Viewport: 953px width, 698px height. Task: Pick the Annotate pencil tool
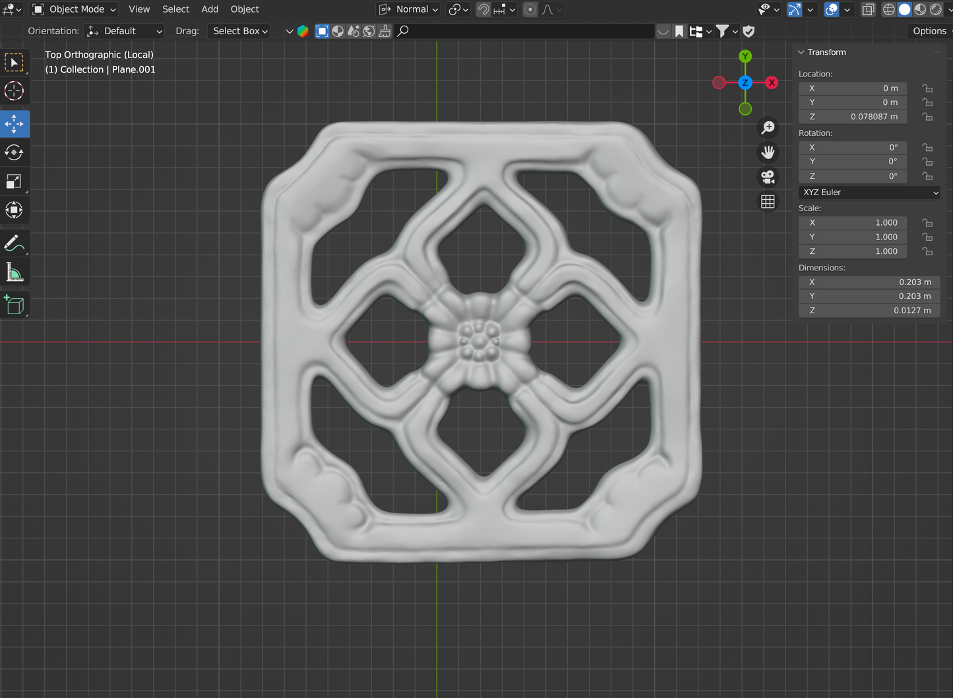tap(14, 243)
